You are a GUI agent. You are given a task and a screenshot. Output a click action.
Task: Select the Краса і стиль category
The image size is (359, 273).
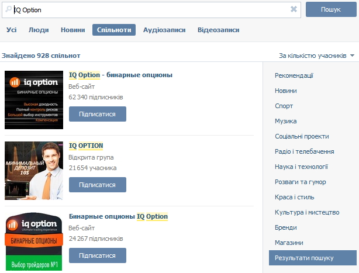295,197
